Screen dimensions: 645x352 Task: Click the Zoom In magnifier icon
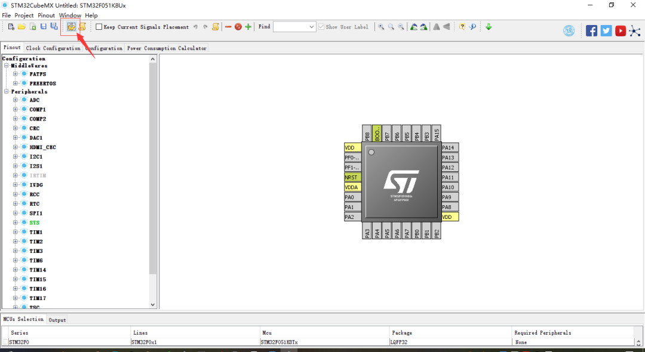(x=381, y=27)
